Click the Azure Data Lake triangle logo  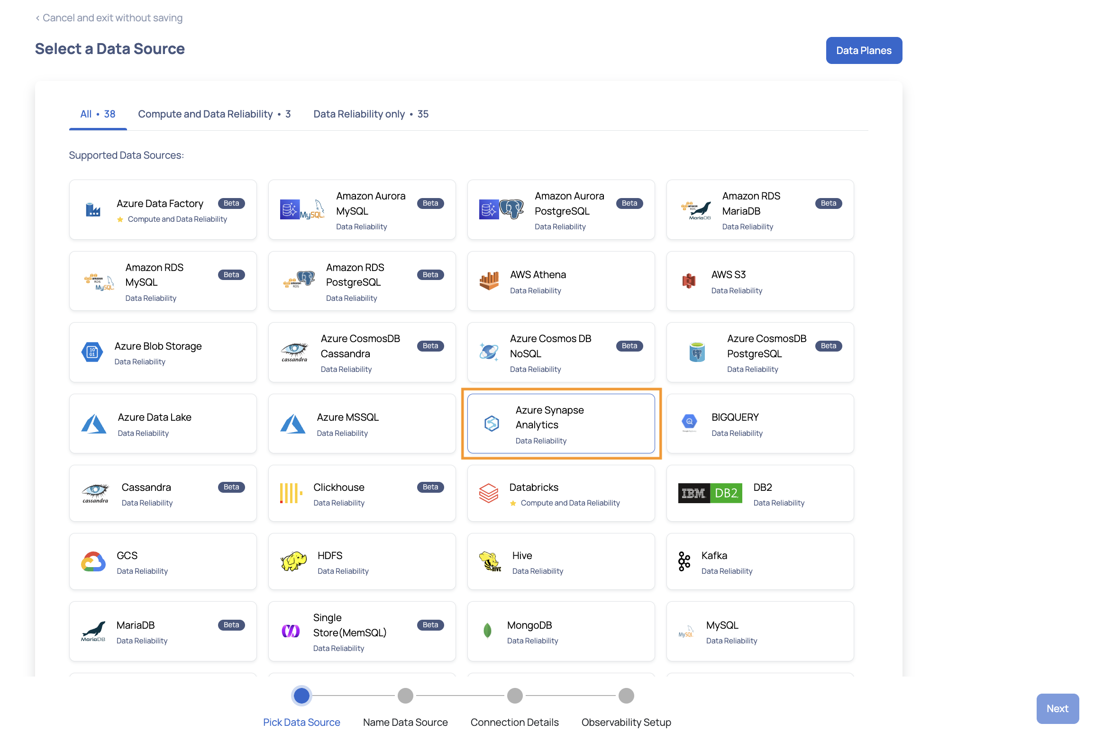[x=93, y=424]
